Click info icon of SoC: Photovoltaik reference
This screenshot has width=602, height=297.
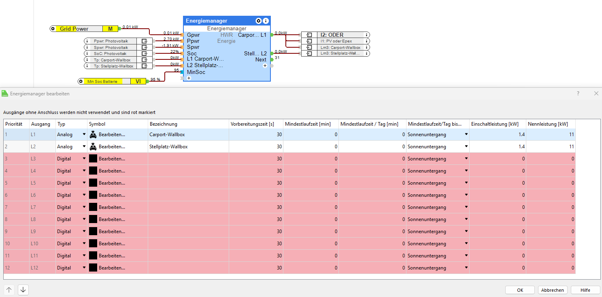pos(87,53)
